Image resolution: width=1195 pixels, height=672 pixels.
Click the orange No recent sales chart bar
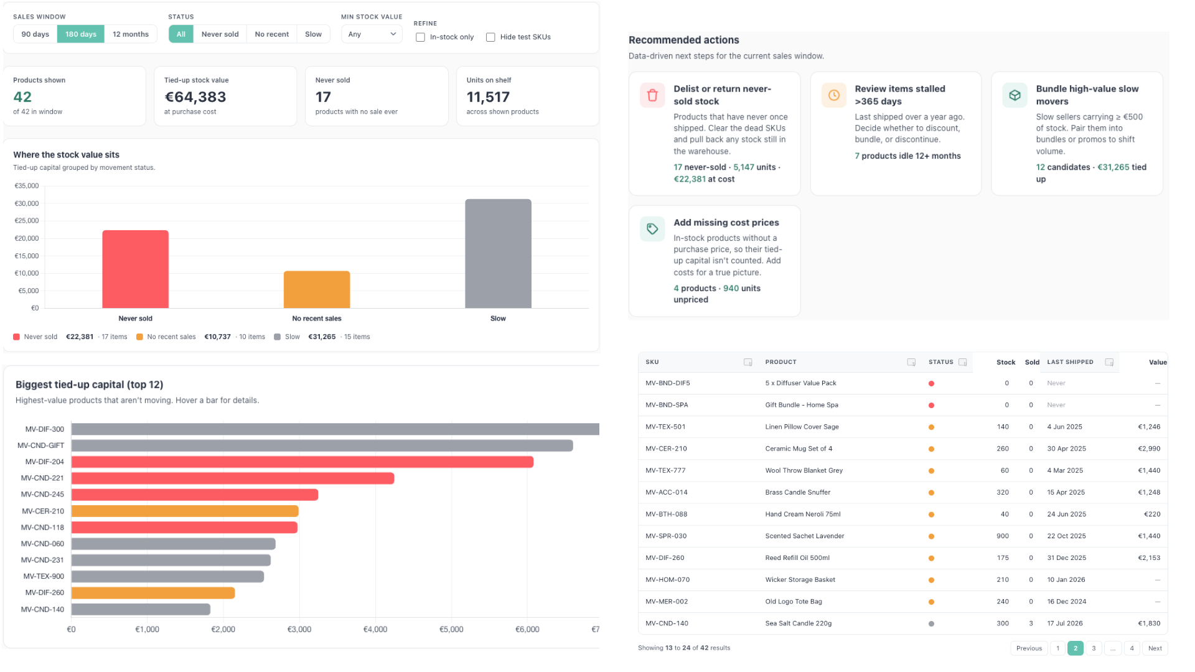[317, 290]
